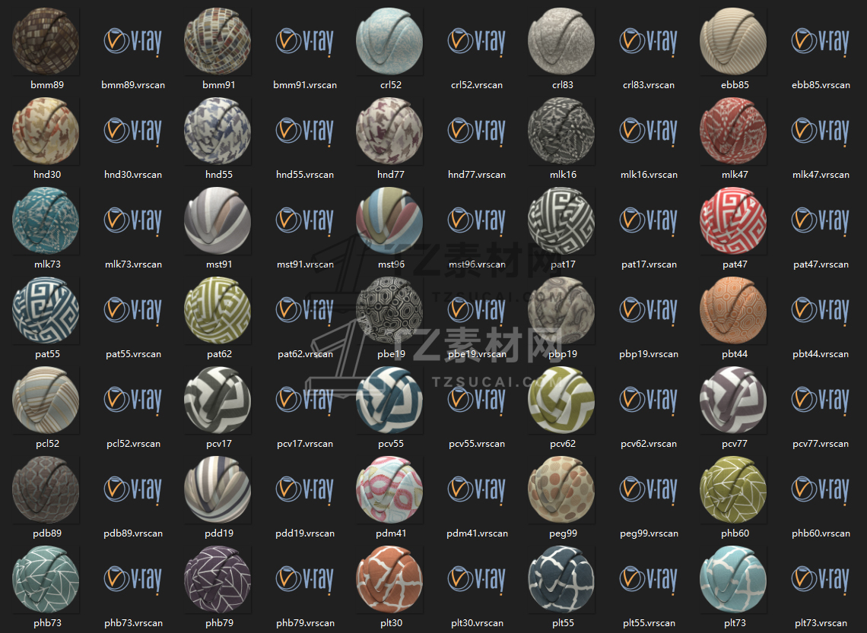
Task: Click the pat47 red maze pattern thumbnail
Action: click(733, 221)
